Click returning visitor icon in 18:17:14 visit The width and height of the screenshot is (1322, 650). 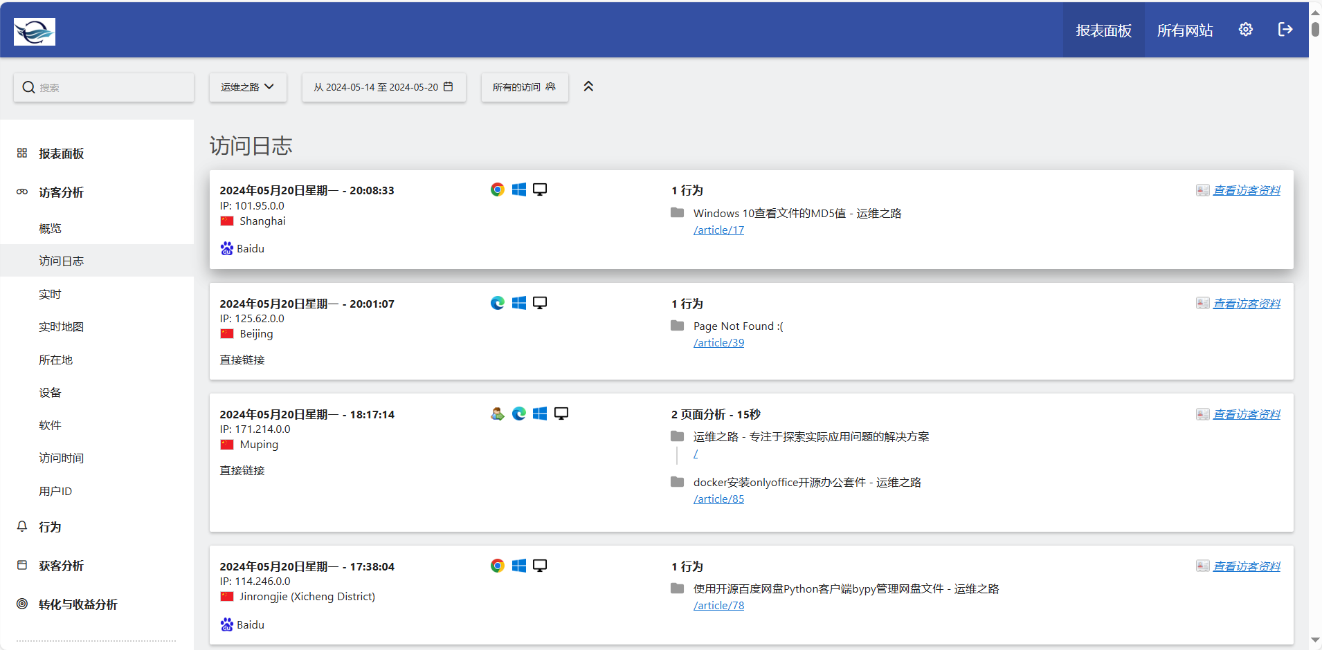point(498,414)
